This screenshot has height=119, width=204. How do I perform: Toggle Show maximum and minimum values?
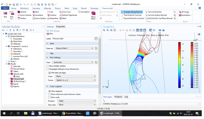pos(49,94)
